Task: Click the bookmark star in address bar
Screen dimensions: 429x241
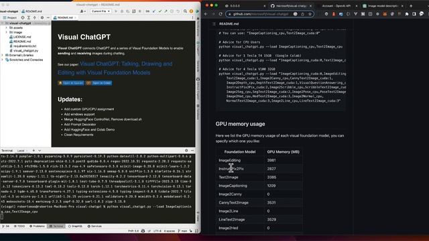Action: (310, 14)
